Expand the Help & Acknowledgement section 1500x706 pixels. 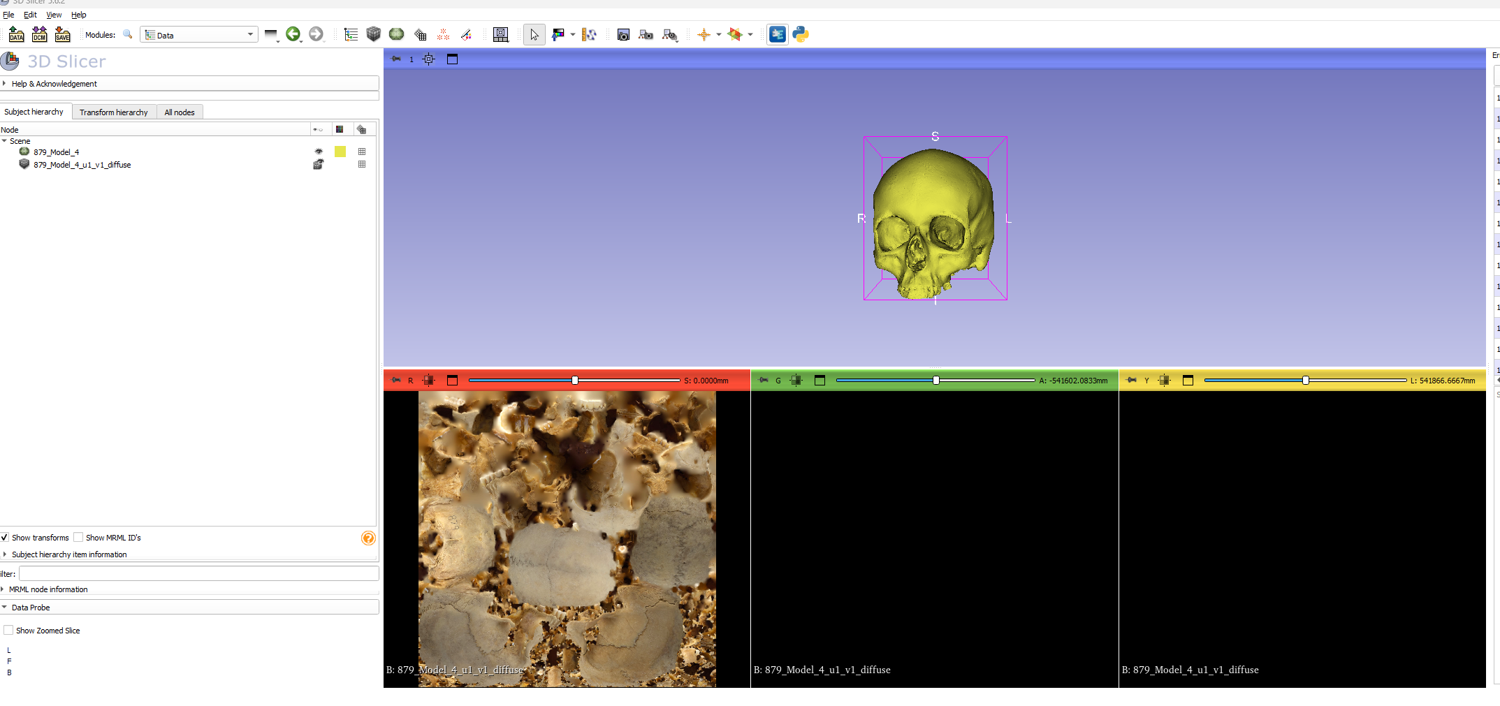(x=54, y=84)
